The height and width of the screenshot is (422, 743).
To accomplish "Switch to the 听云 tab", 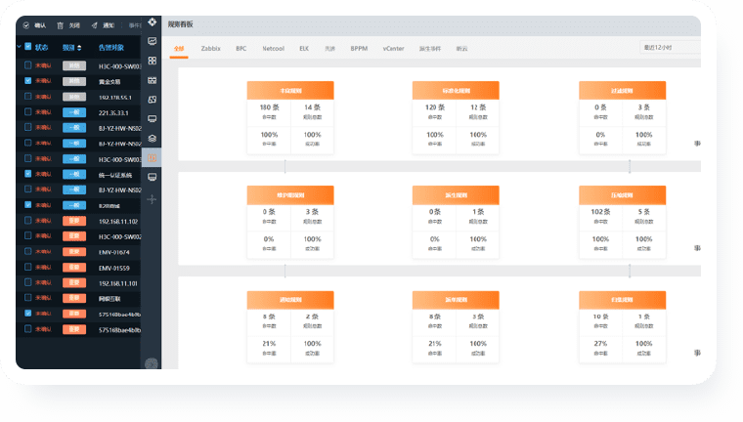I will click(462, 48).
